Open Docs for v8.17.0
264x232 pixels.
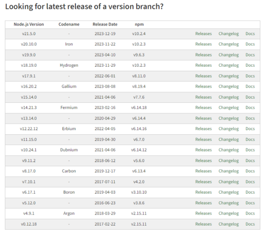tap(250, 171)
